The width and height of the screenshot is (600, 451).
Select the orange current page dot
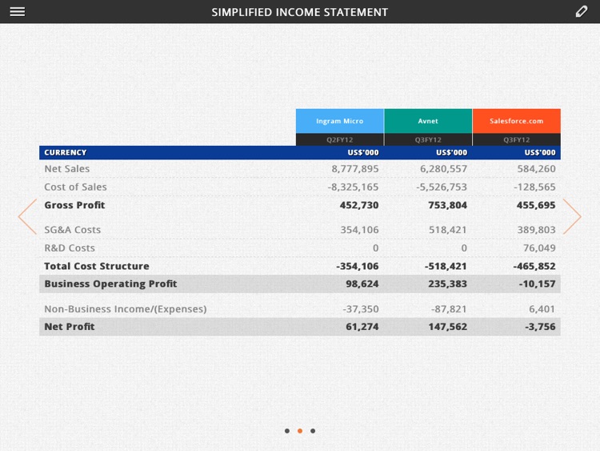tap(300, 431)
